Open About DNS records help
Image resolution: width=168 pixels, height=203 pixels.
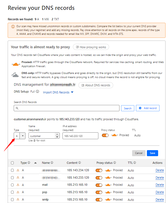tap(96, 85)
